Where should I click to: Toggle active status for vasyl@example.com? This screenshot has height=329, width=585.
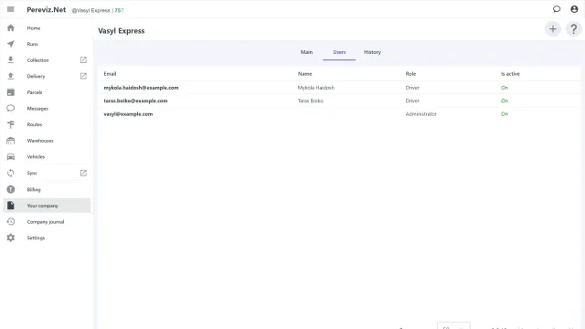[x=505, y=114]
